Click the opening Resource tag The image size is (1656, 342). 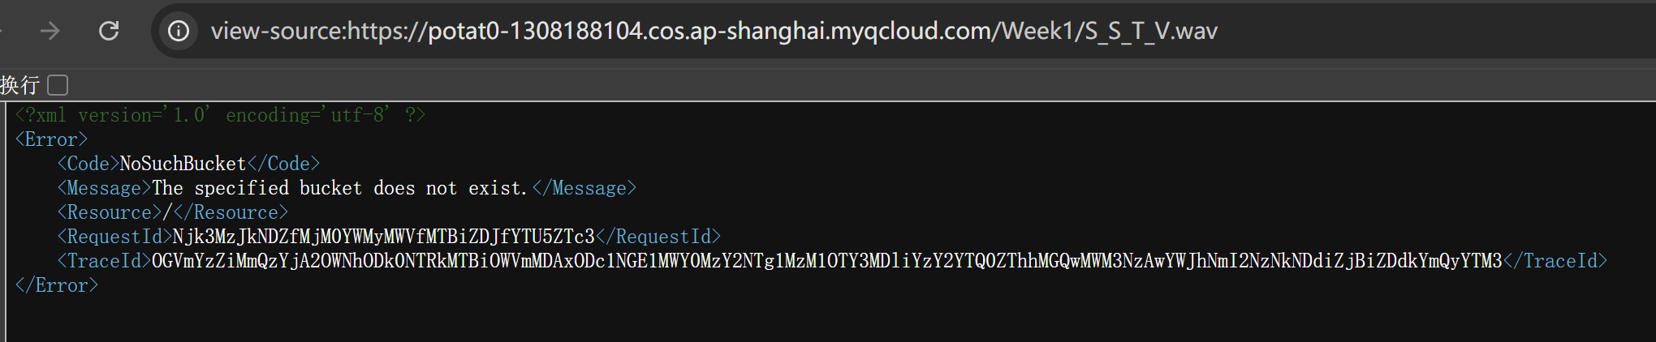[x=110, y=212]
